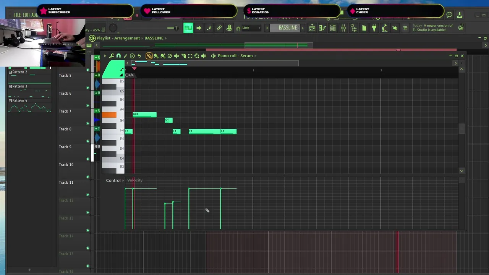Open the EDIT menu
This screenshot has width=489, height=275.
click(x=26, y=15)
